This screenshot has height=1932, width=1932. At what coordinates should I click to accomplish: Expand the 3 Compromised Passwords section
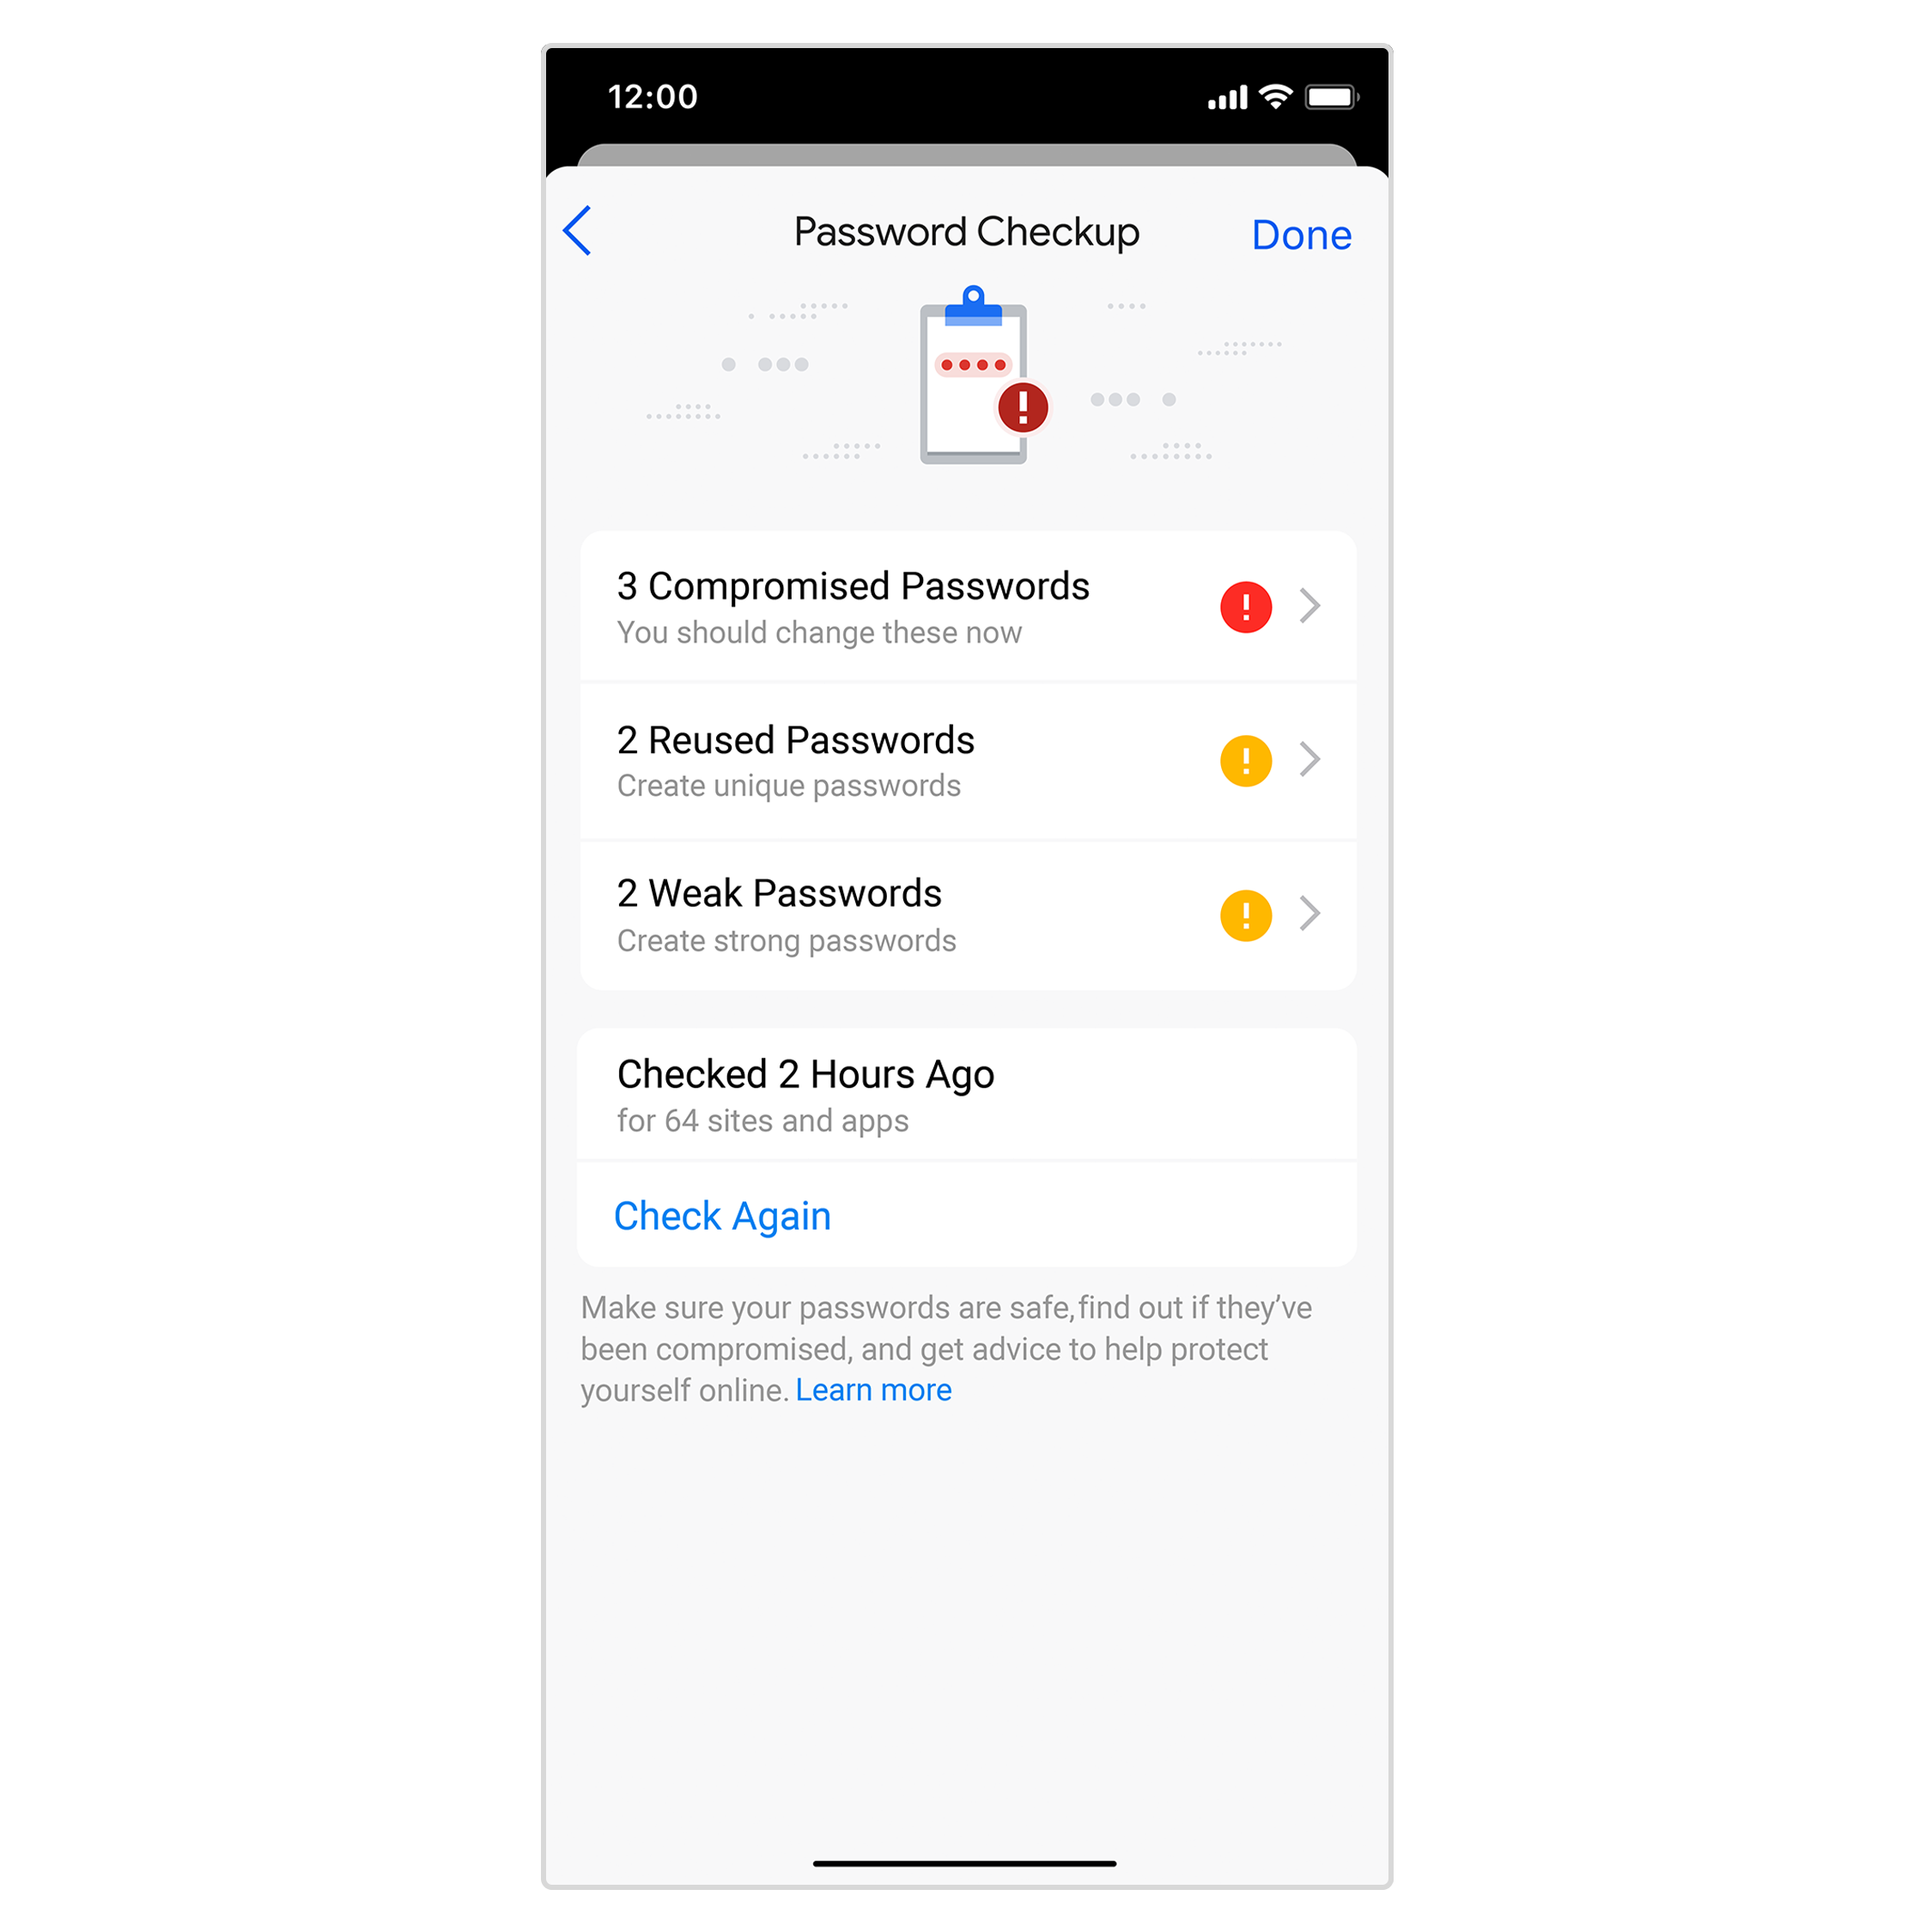pos(966,605)
